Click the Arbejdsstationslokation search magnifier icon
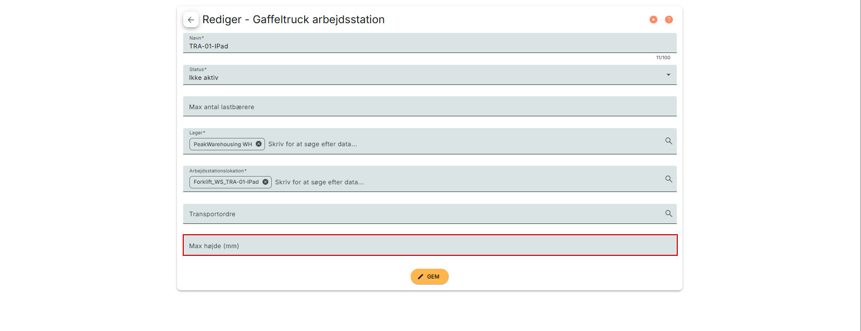The image size is (861, 331). (x=669, y=179)
